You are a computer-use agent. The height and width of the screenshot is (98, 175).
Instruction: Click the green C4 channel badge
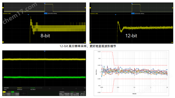pyautogui.click(x=13, y=92)
